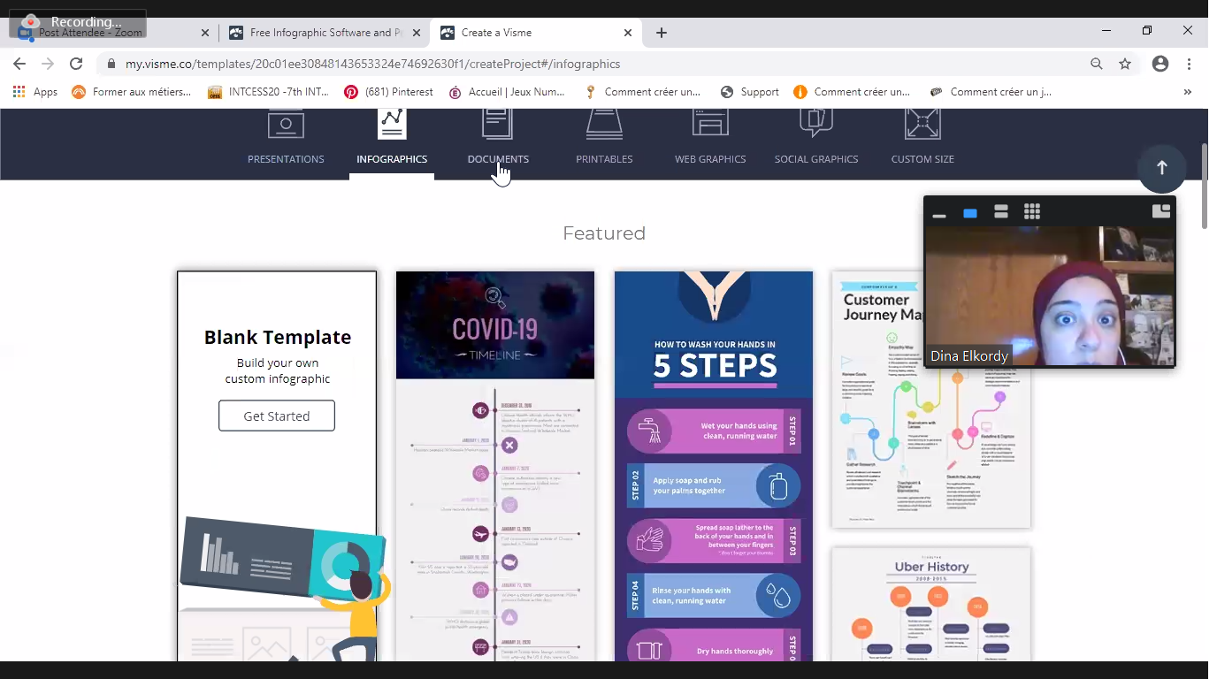Switch video panel to gallery grid view
The image size is (1217, 679).
point(1031,211)
